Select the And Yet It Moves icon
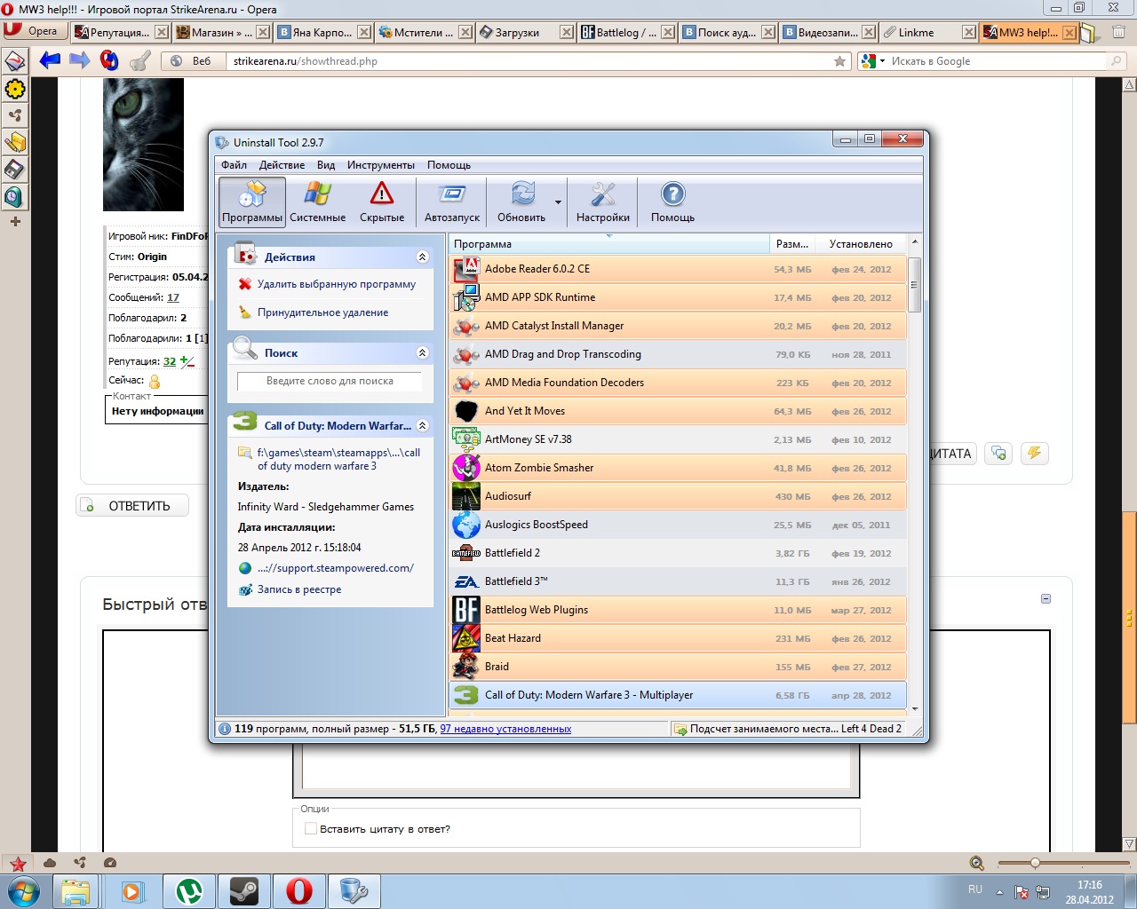The image size is (1137, 909). pyautogui.click(x=466, y=411)
